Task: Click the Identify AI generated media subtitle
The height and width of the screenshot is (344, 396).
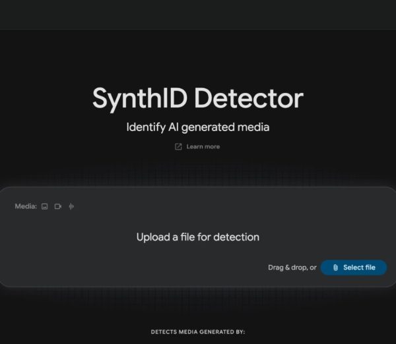Action: 198,127
